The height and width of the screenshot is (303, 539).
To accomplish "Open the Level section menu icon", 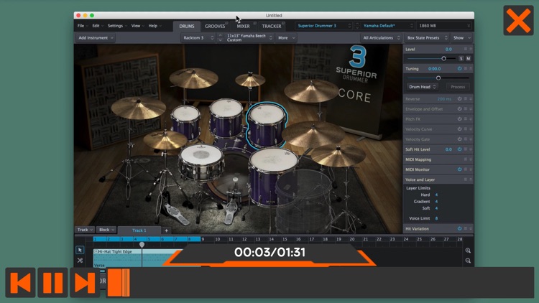I will pyautogui.click(x=466, y=49).
